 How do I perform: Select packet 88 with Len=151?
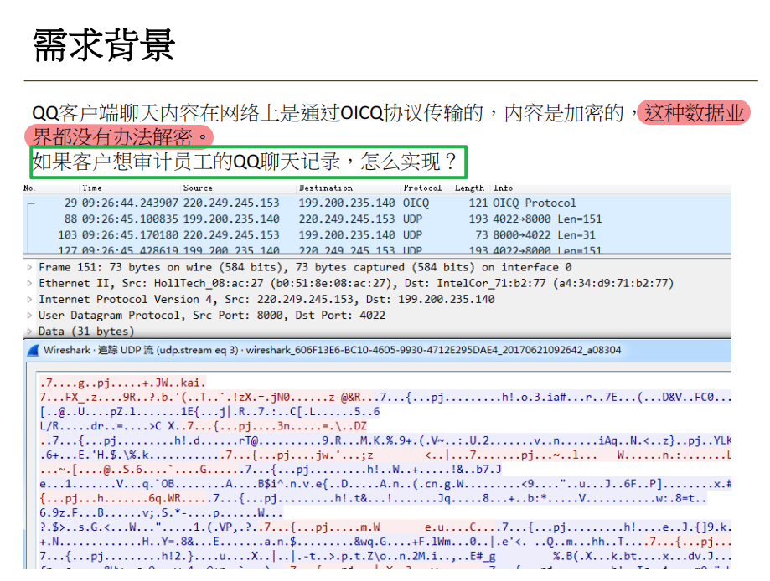coord(377,219)
